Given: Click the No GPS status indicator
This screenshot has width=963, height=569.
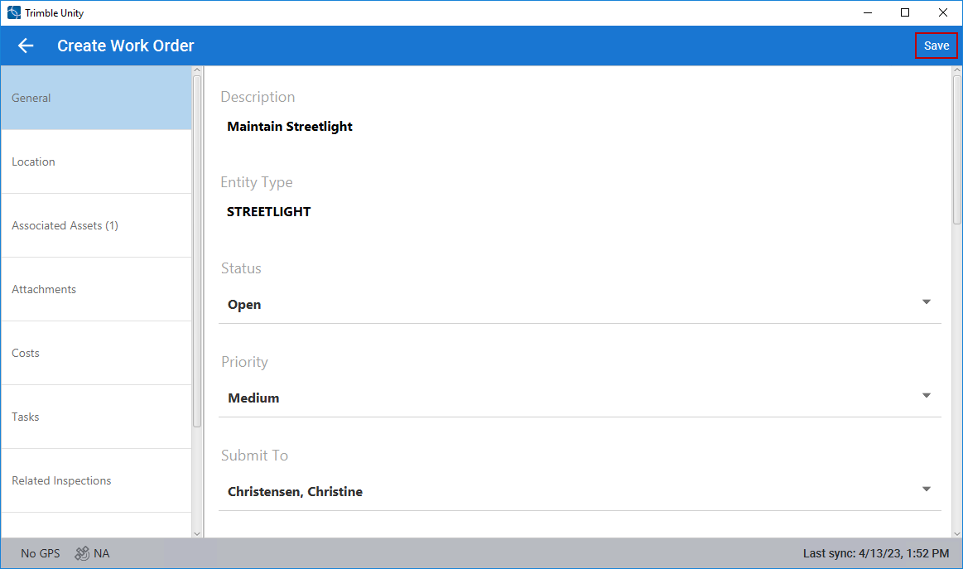Looking at the screenshot, I should pyautogui.click(x=41, y=553).
